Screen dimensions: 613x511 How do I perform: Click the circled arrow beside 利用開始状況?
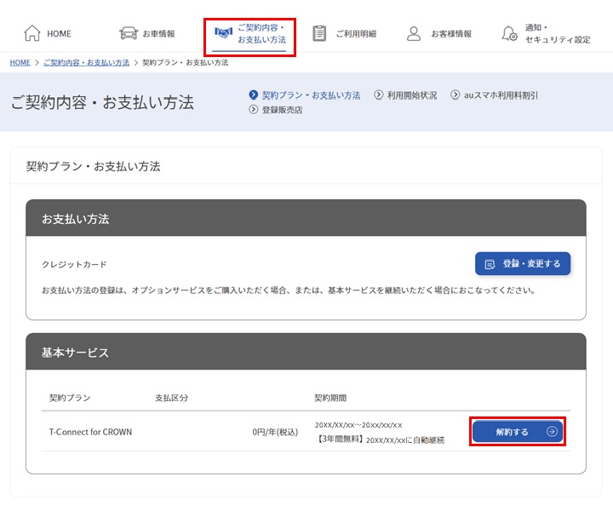click(x=378, y=95)
